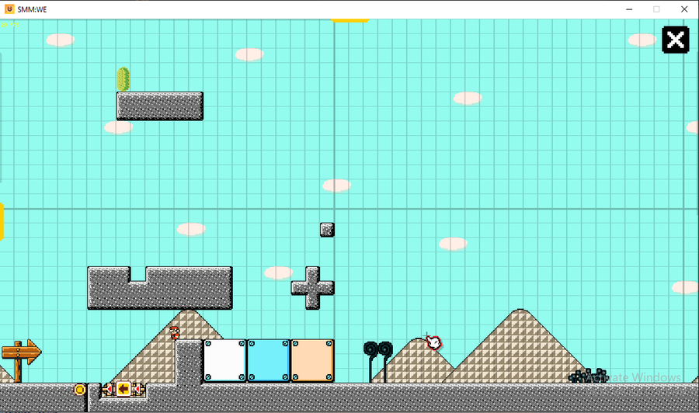Click the SMM:WE app icon in title bar
Screen dimensions: 699x413
tap(9, 9)
